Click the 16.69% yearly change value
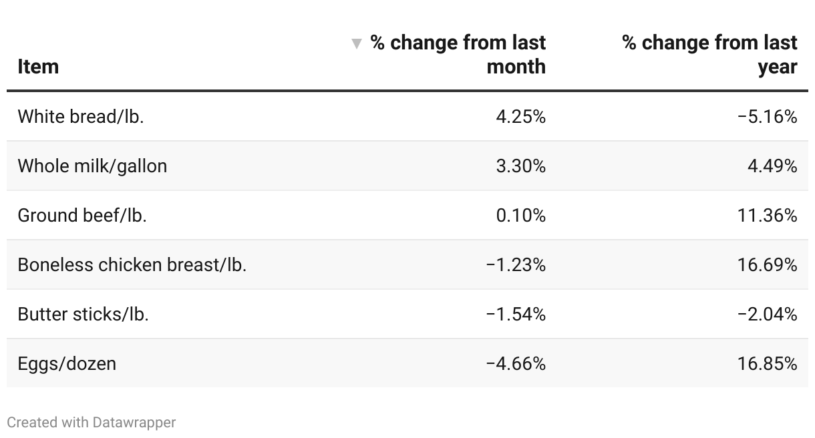This screenshot has height=438, width=815. [x=772, y=264]
